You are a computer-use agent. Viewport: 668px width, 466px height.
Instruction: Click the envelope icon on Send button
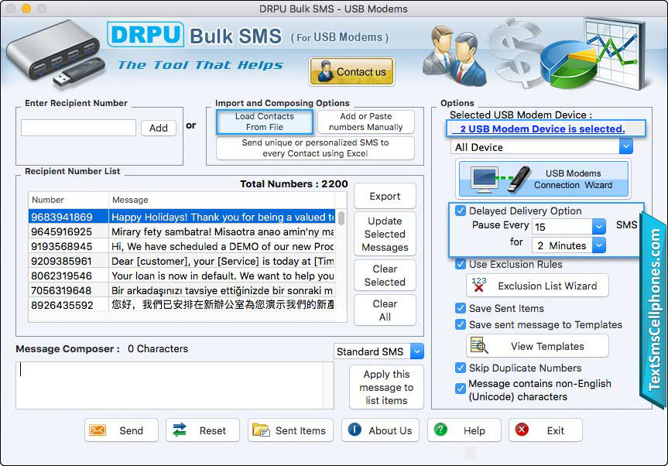pyautogui.click(x=98, y=430)
